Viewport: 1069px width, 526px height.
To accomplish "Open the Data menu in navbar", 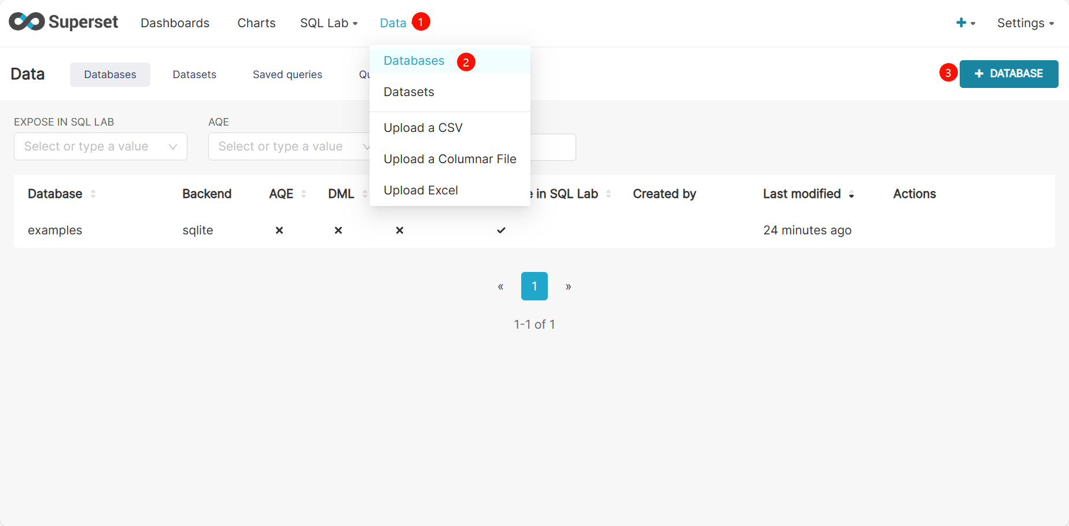I will click(x=393, y=23).
